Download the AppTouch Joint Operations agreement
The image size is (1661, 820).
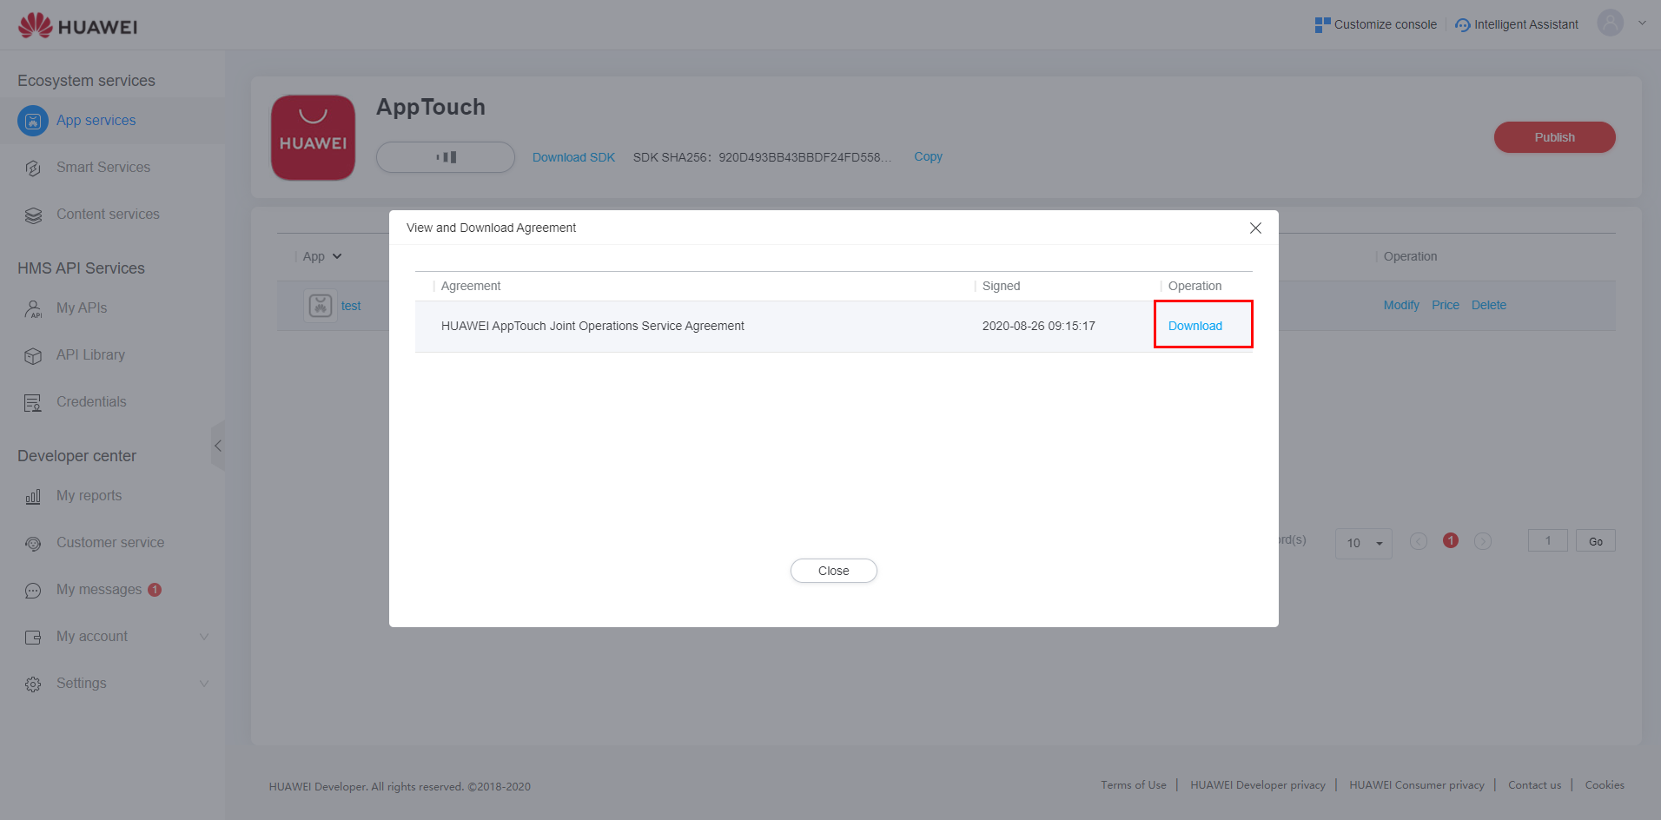point(1195,326)
